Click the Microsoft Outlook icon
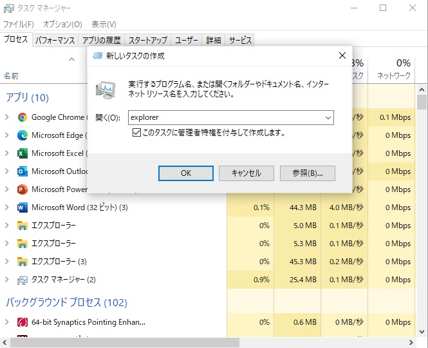 tap(23, 171)
